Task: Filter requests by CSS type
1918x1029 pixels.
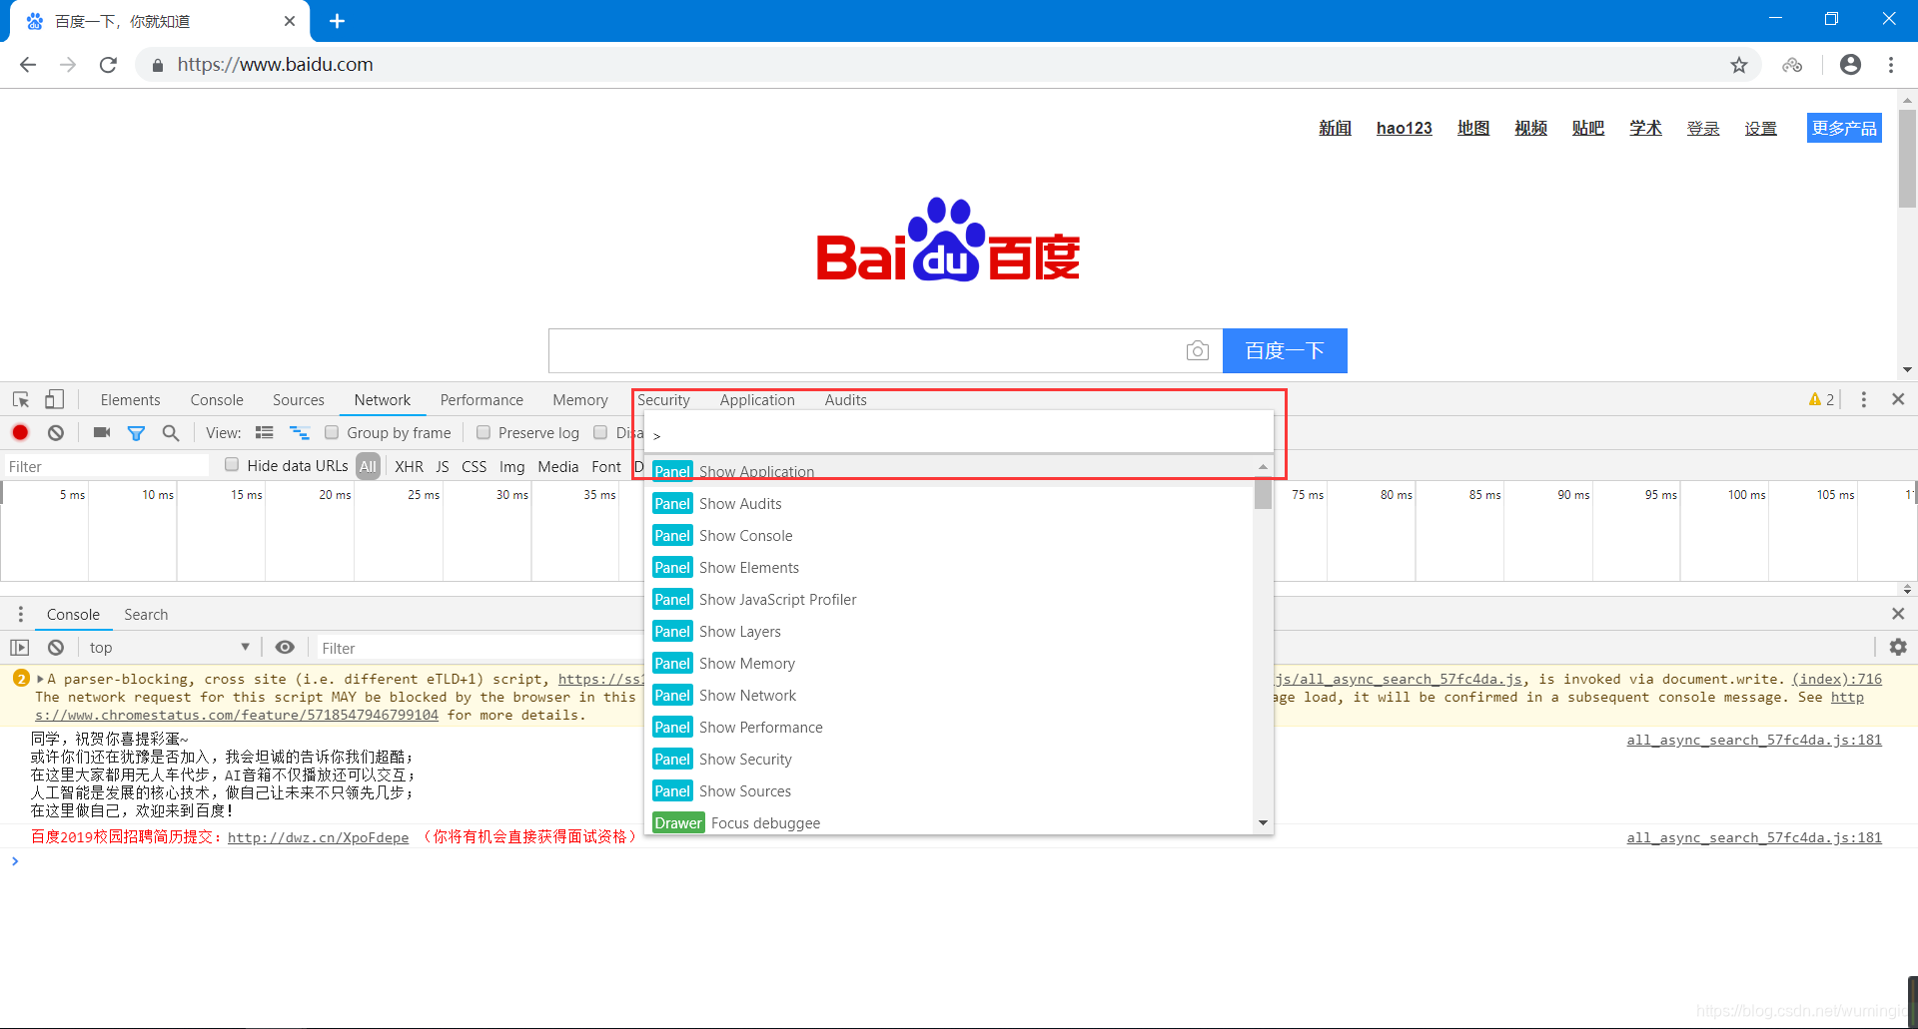Action: 474,466
